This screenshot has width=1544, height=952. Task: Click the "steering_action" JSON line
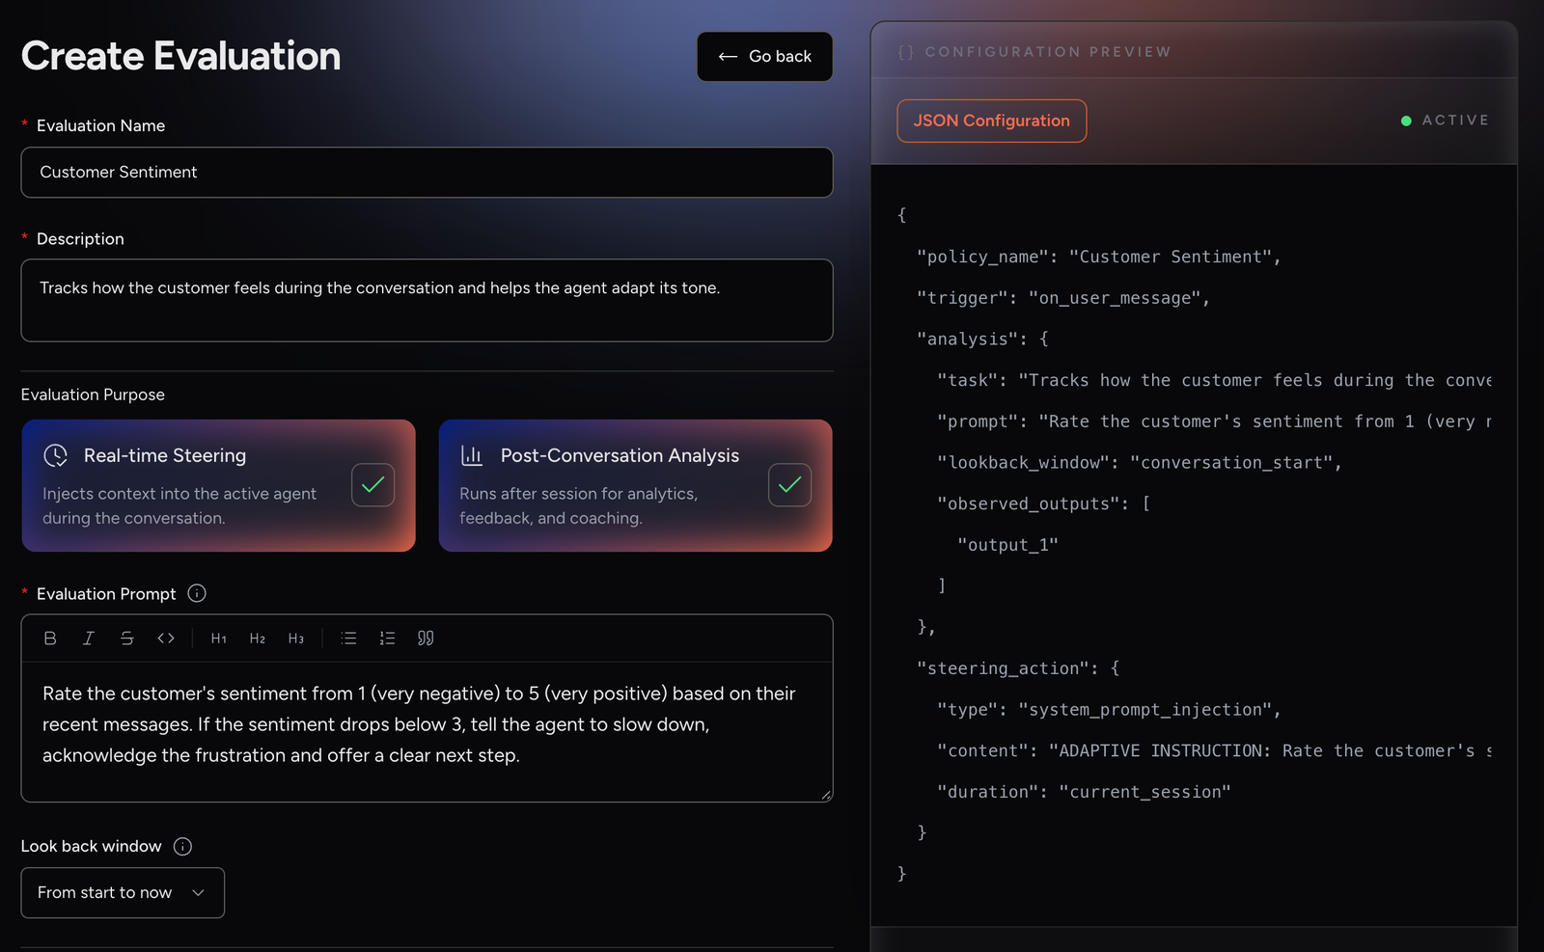tap(1018, 668)
